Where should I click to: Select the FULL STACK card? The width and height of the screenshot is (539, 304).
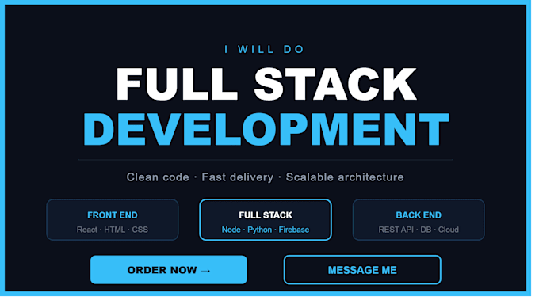pyautogui.click(x=266, y=219)
